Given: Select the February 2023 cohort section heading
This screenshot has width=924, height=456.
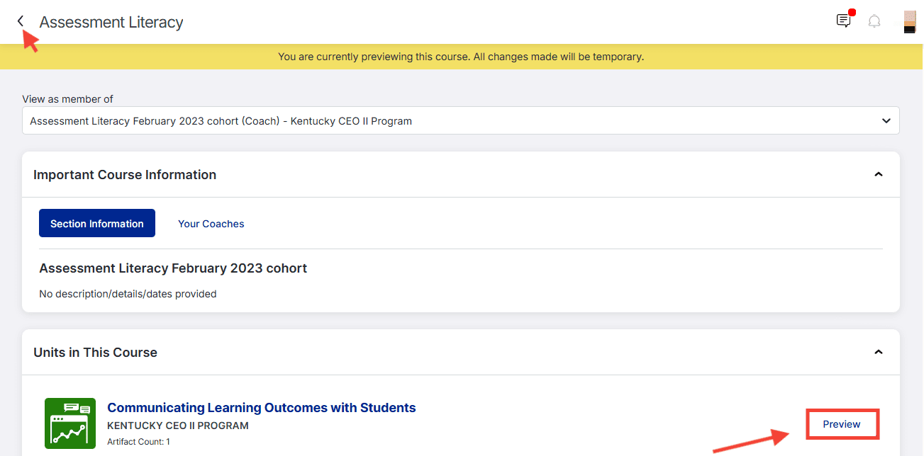Looking at the screenshot, I should point(173,268).
